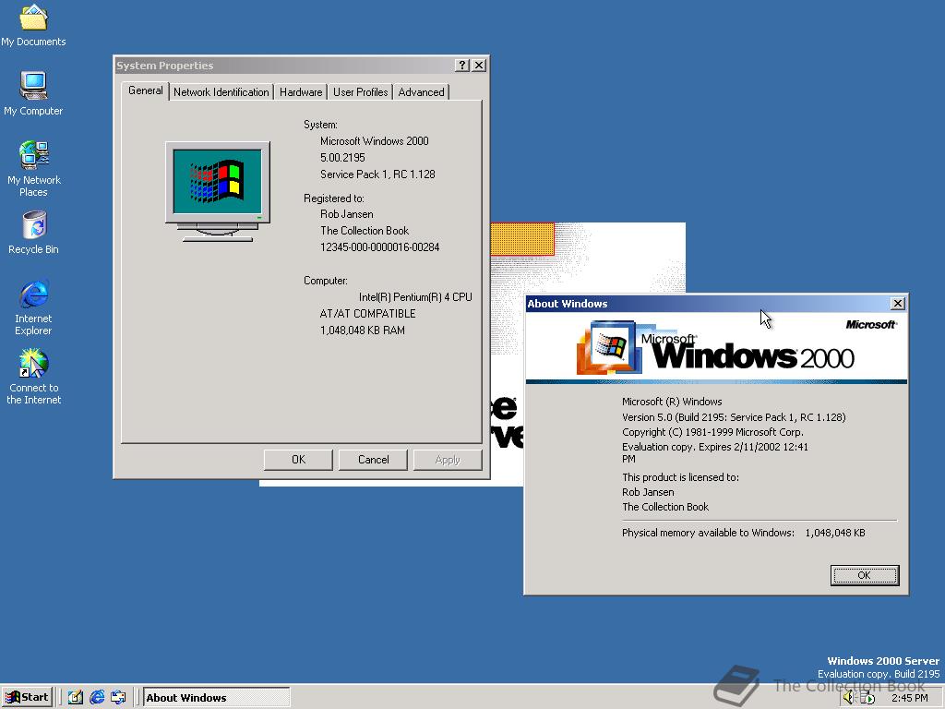Close the About Windows dialog
The height and width of the screenshot is (709, 945).
(897, 303)
